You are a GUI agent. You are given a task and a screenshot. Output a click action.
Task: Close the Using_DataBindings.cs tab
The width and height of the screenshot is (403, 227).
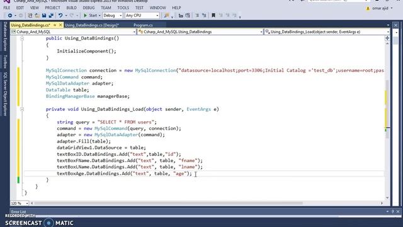pyautogui.click(x=60, y=25)
